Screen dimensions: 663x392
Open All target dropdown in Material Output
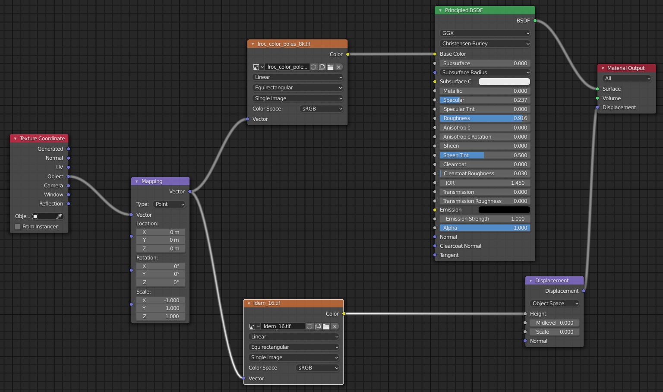[626, 79]
